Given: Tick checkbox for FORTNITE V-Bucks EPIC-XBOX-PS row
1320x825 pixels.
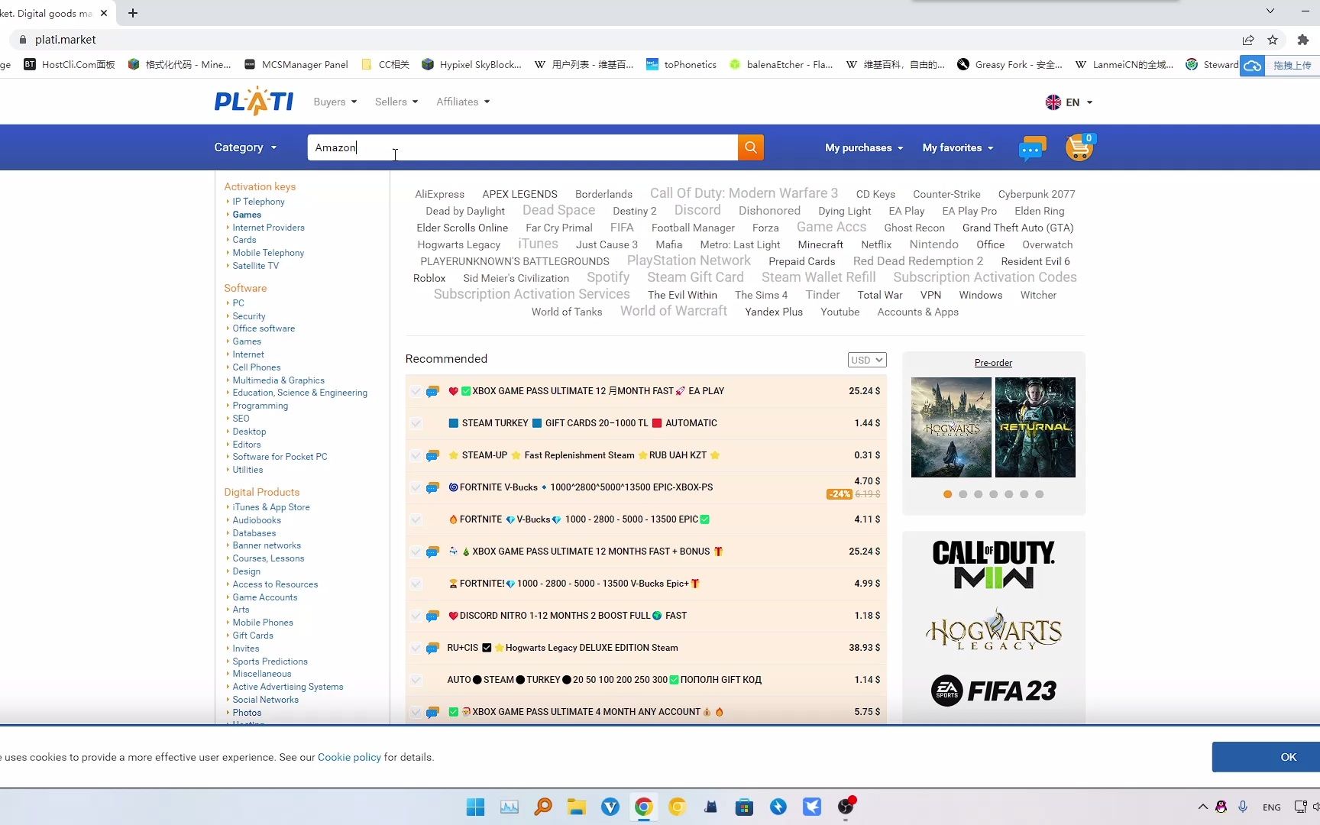Looking at the screenshot, I should coord(416,487).
